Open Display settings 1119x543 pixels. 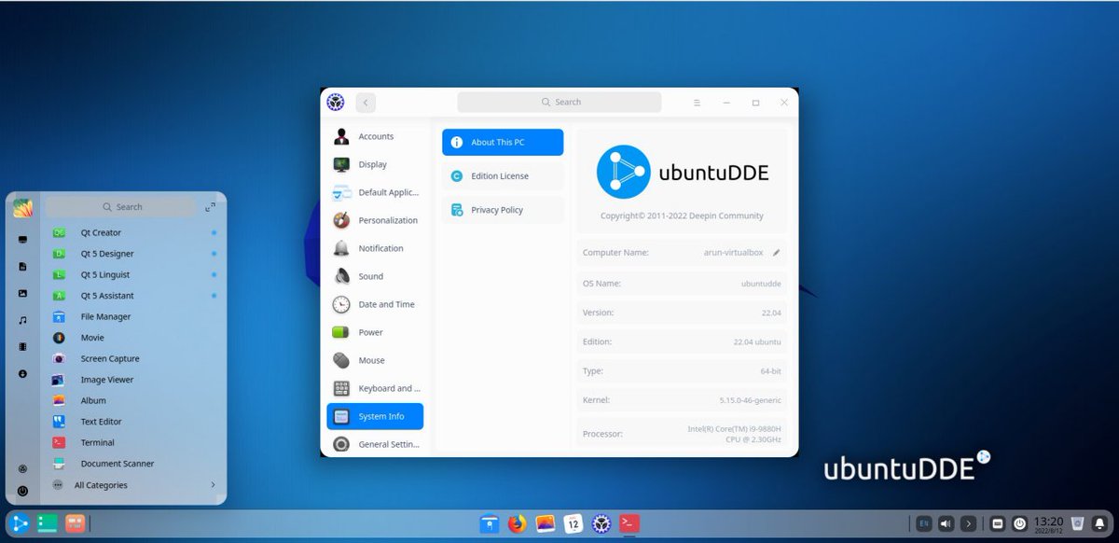pyautogui.click(x=375, y=164)
